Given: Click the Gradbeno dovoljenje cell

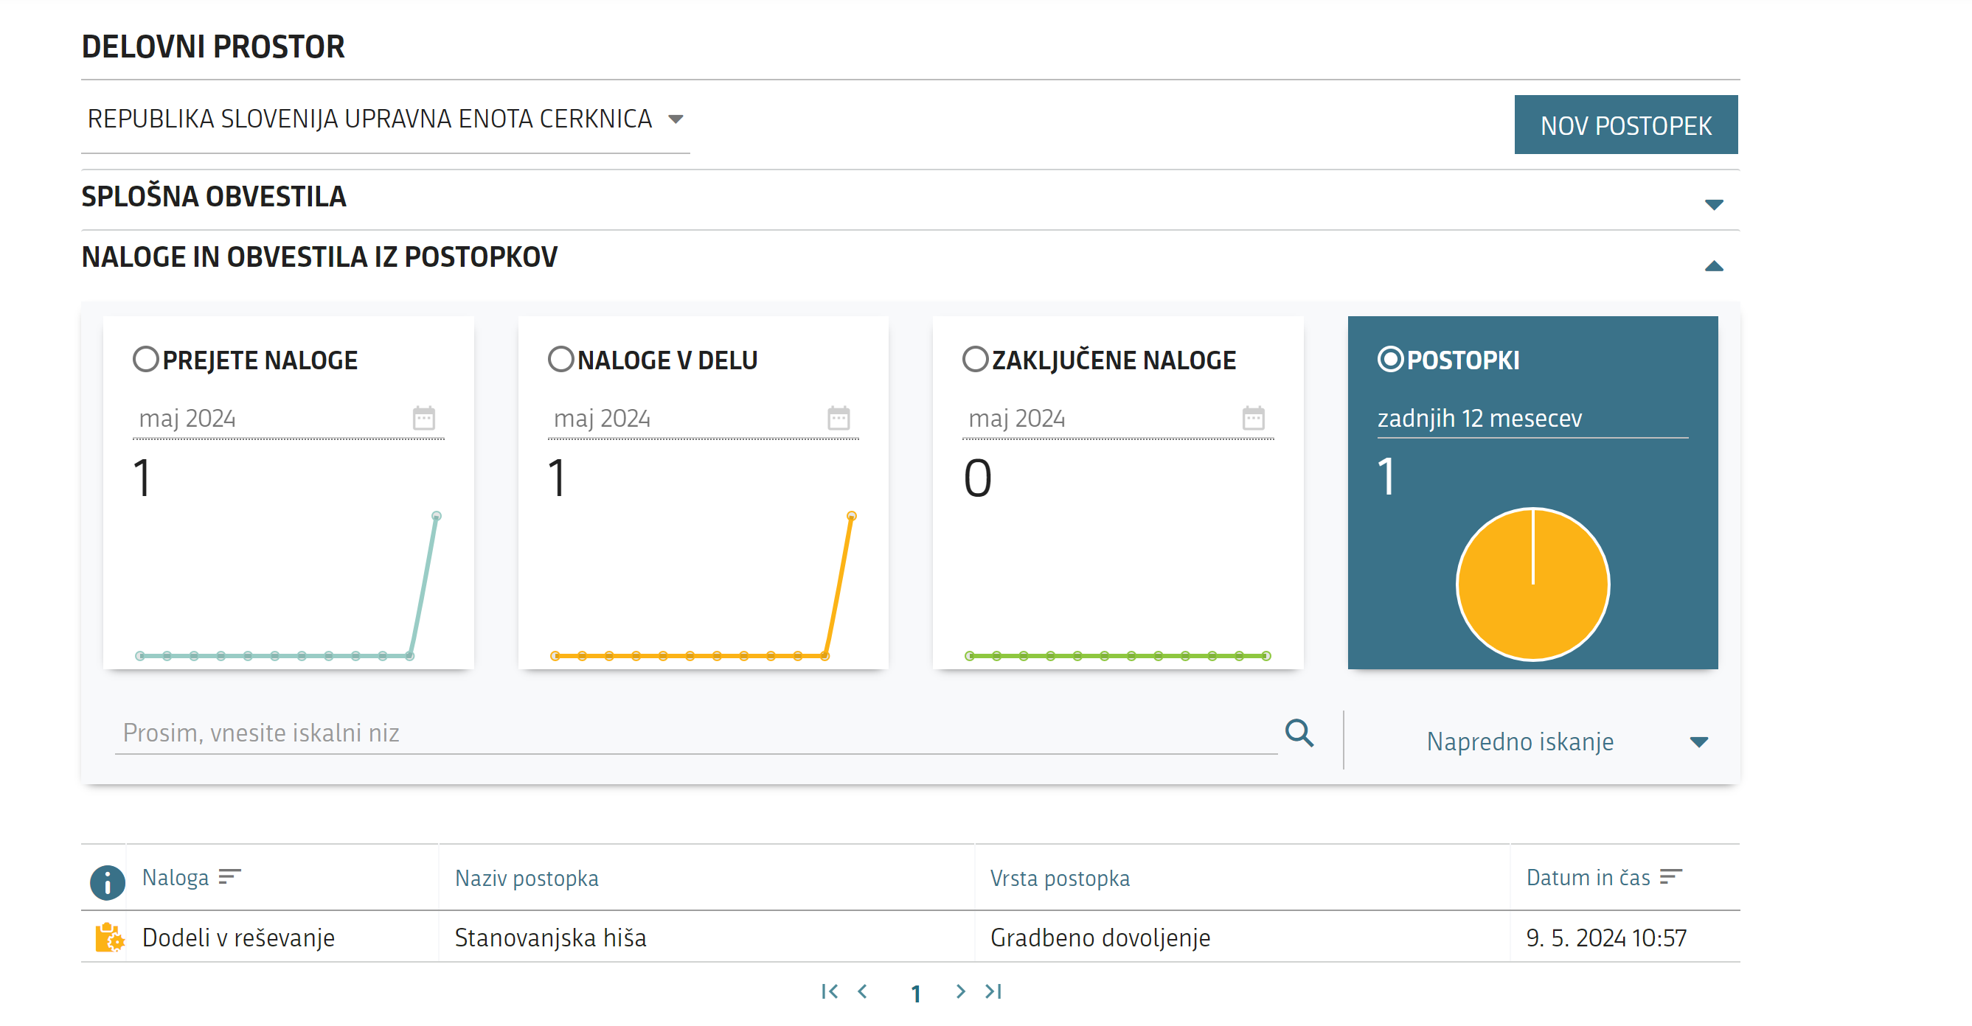Looking at the screenshot, I should (x=1100, y=938).
